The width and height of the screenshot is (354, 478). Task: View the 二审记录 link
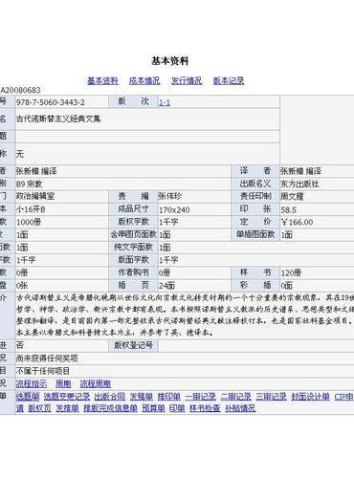tap(236, 397)
